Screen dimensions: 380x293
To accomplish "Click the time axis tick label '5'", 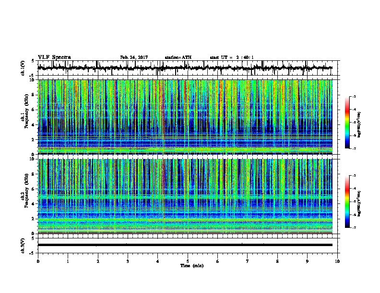I will pyautogui.click(x=188, y=261).
